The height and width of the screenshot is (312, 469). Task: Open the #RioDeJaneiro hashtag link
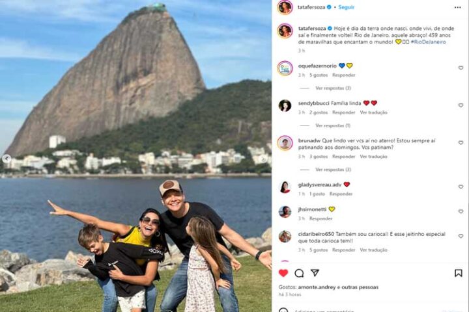[x=428, y=42]
